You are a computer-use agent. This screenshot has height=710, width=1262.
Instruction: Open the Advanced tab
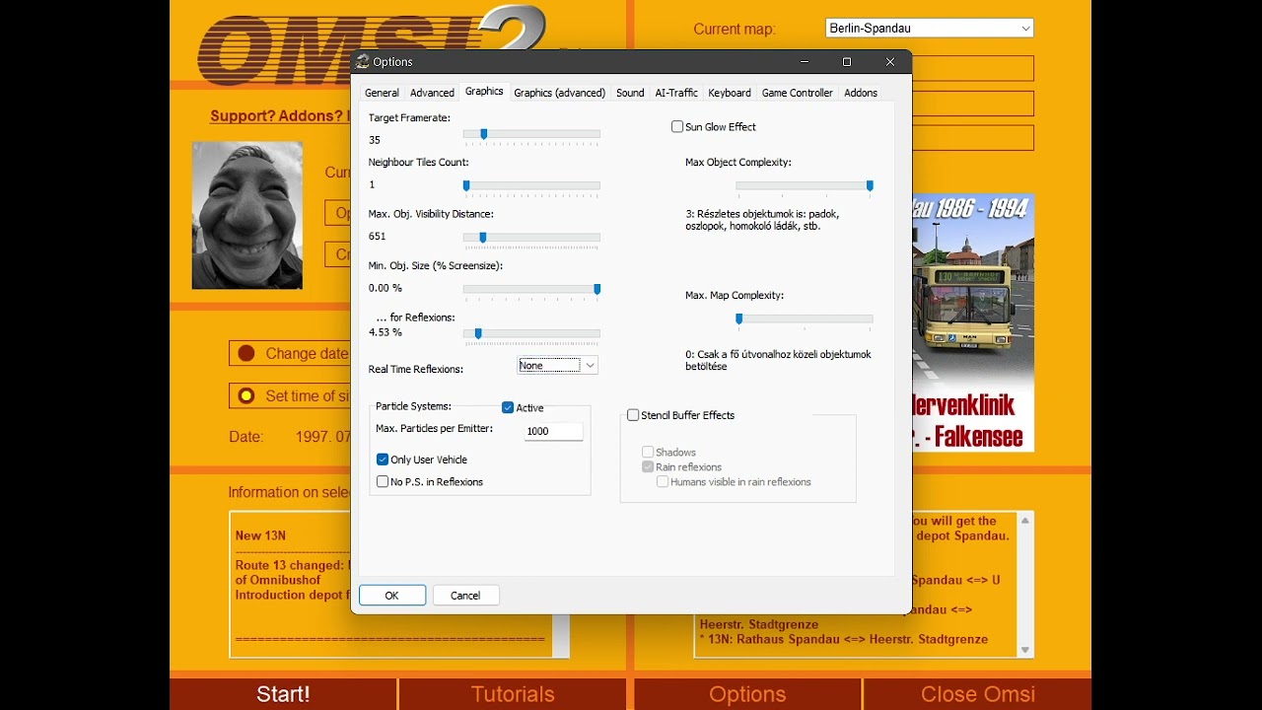[x=432, y=93]
